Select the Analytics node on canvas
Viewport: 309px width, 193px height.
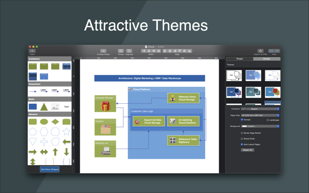[105, 127]
